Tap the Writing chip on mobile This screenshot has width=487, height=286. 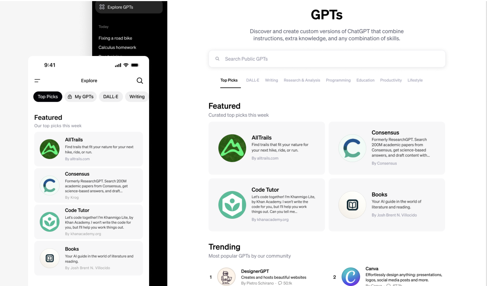[x=137, y=97]
